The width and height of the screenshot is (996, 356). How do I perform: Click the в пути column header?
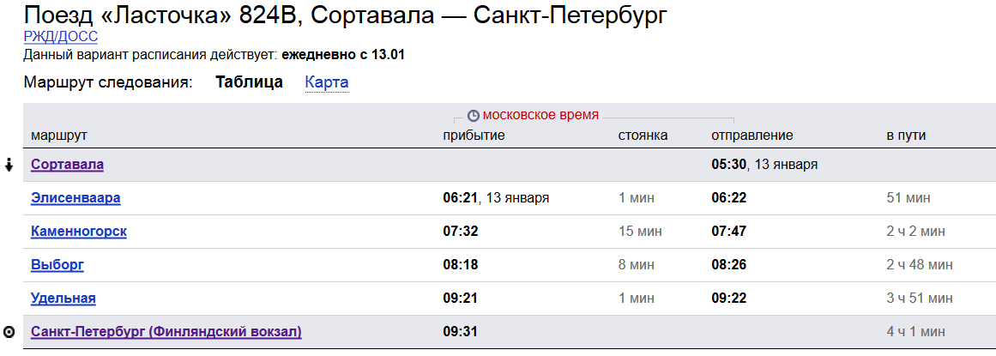point(905,136)
